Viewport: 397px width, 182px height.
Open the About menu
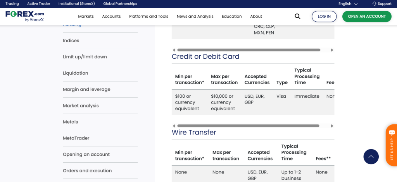click(256, 16)
